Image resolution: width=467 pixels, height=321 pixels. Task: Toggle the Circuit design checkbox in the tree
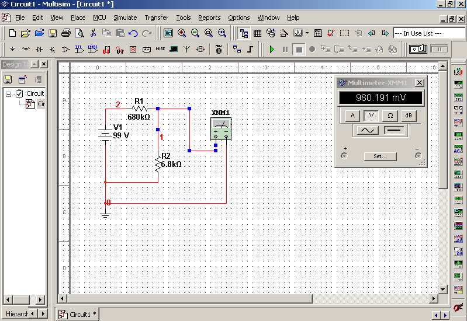point(19,94)
